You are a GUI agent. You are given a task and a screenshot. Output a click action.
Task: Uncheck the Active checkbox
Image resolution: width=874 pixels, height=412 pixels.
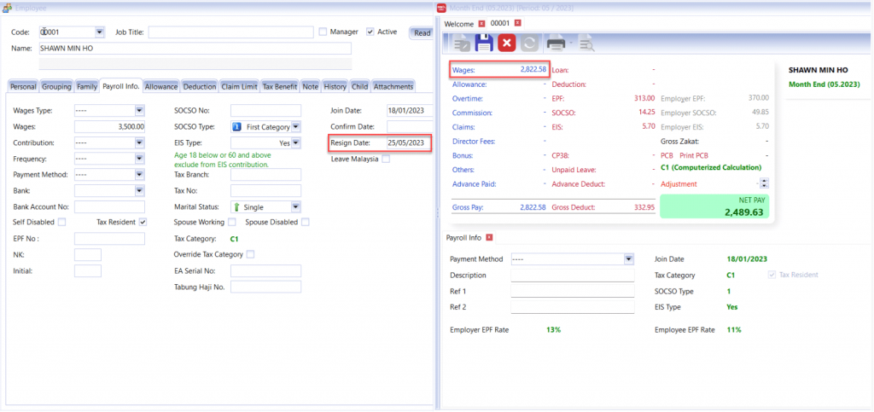[x=370, y=32]
